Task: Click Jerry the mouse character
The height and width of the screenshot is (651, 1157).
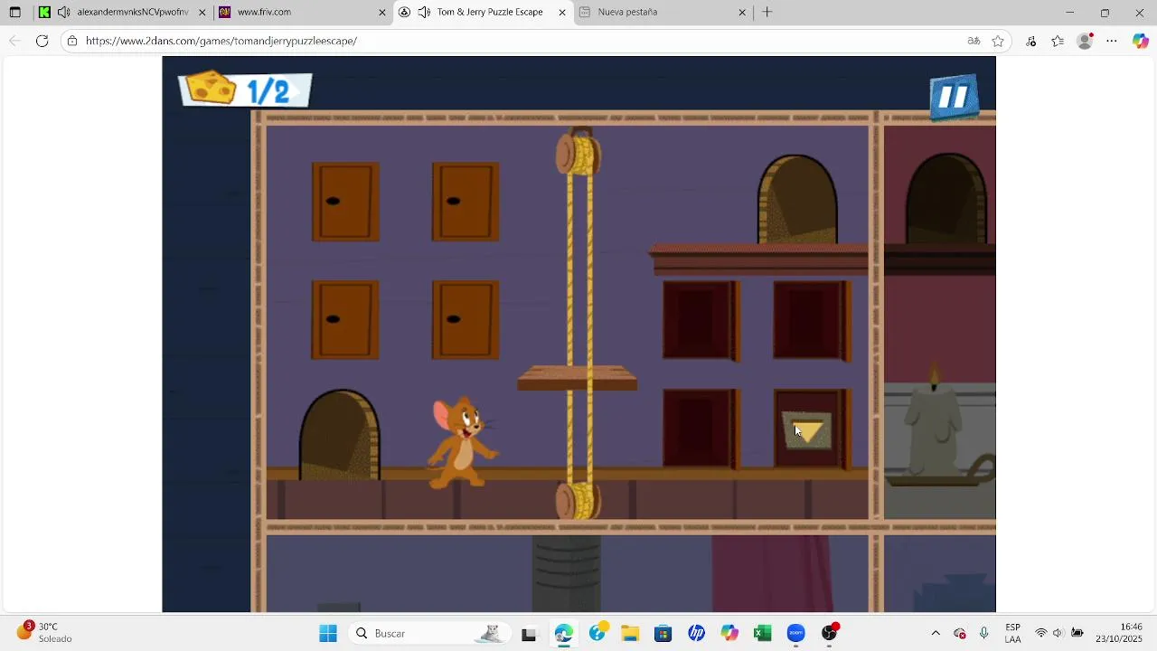Action: 464,443
